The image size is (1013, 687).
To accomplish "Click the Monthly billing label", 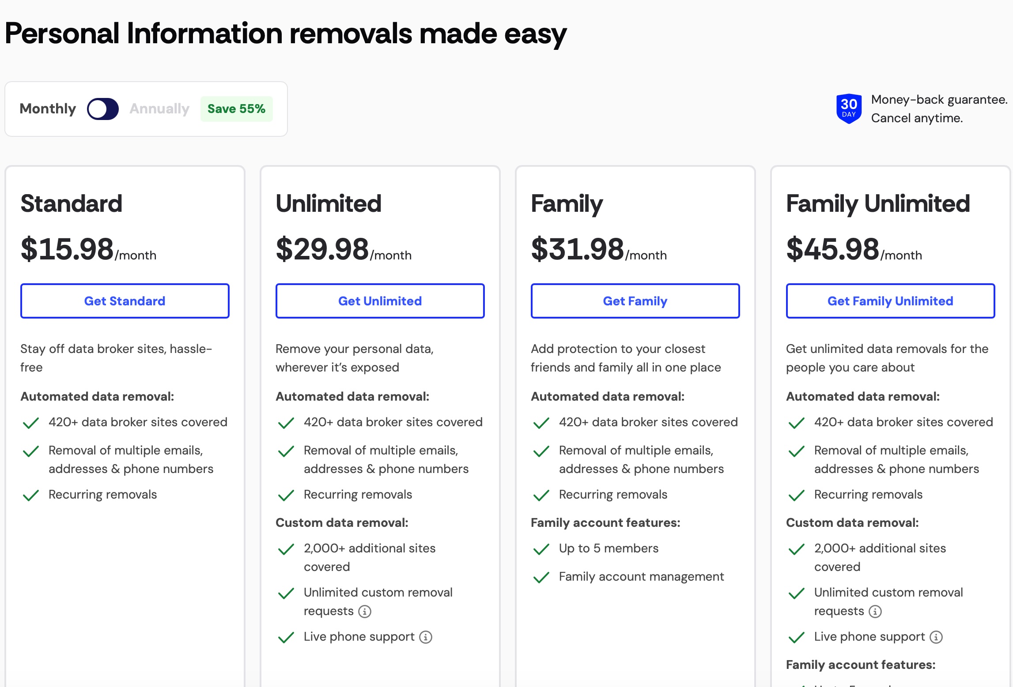I will pos(47,109).
